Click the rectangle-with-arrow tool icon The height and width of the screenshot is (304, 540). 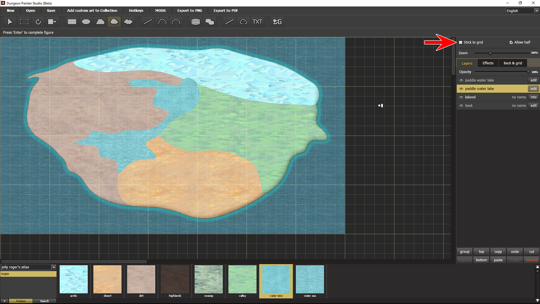pyautogui.click(x=52, y=22)
